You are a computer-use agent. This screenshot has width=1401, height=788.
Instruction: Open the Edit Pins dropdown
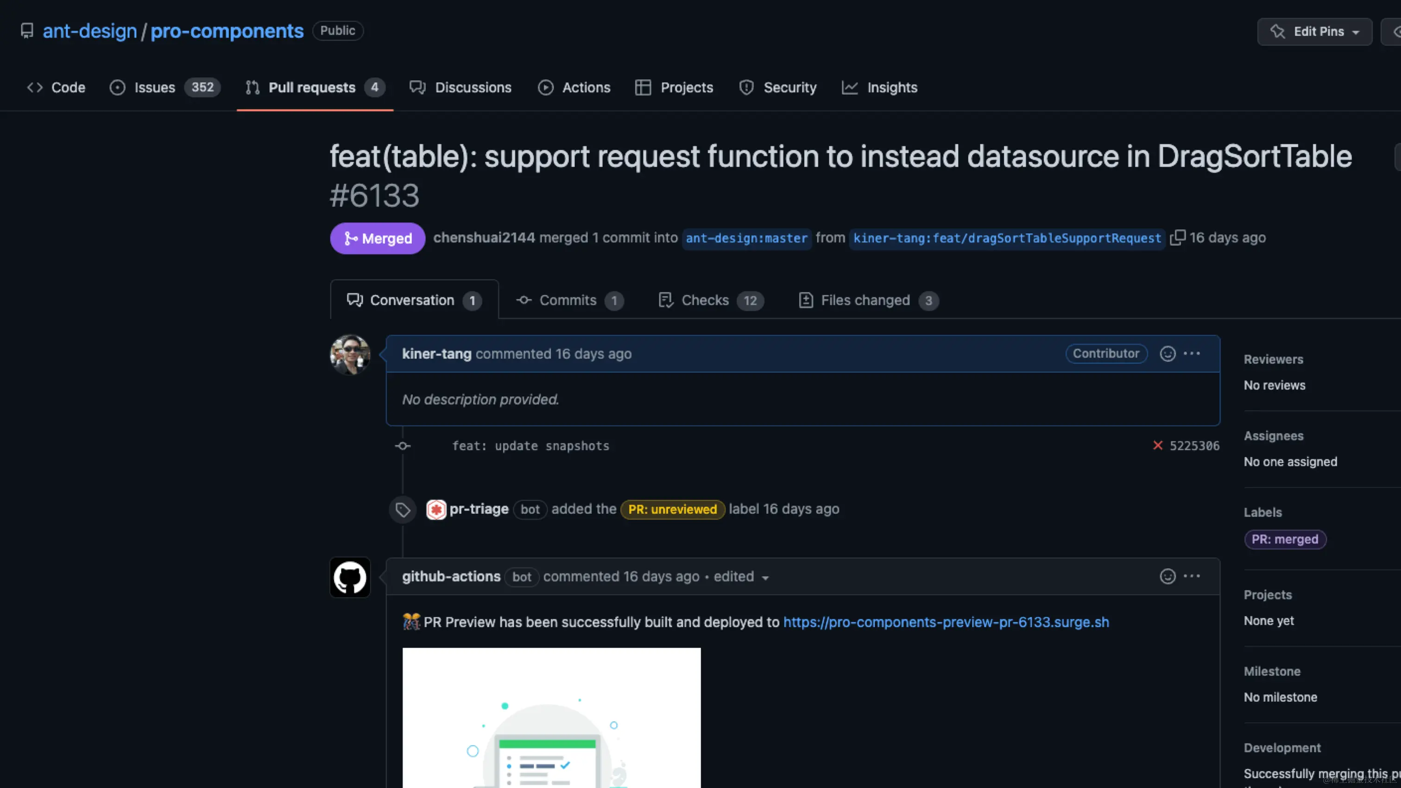click(x=1314, y=31)
